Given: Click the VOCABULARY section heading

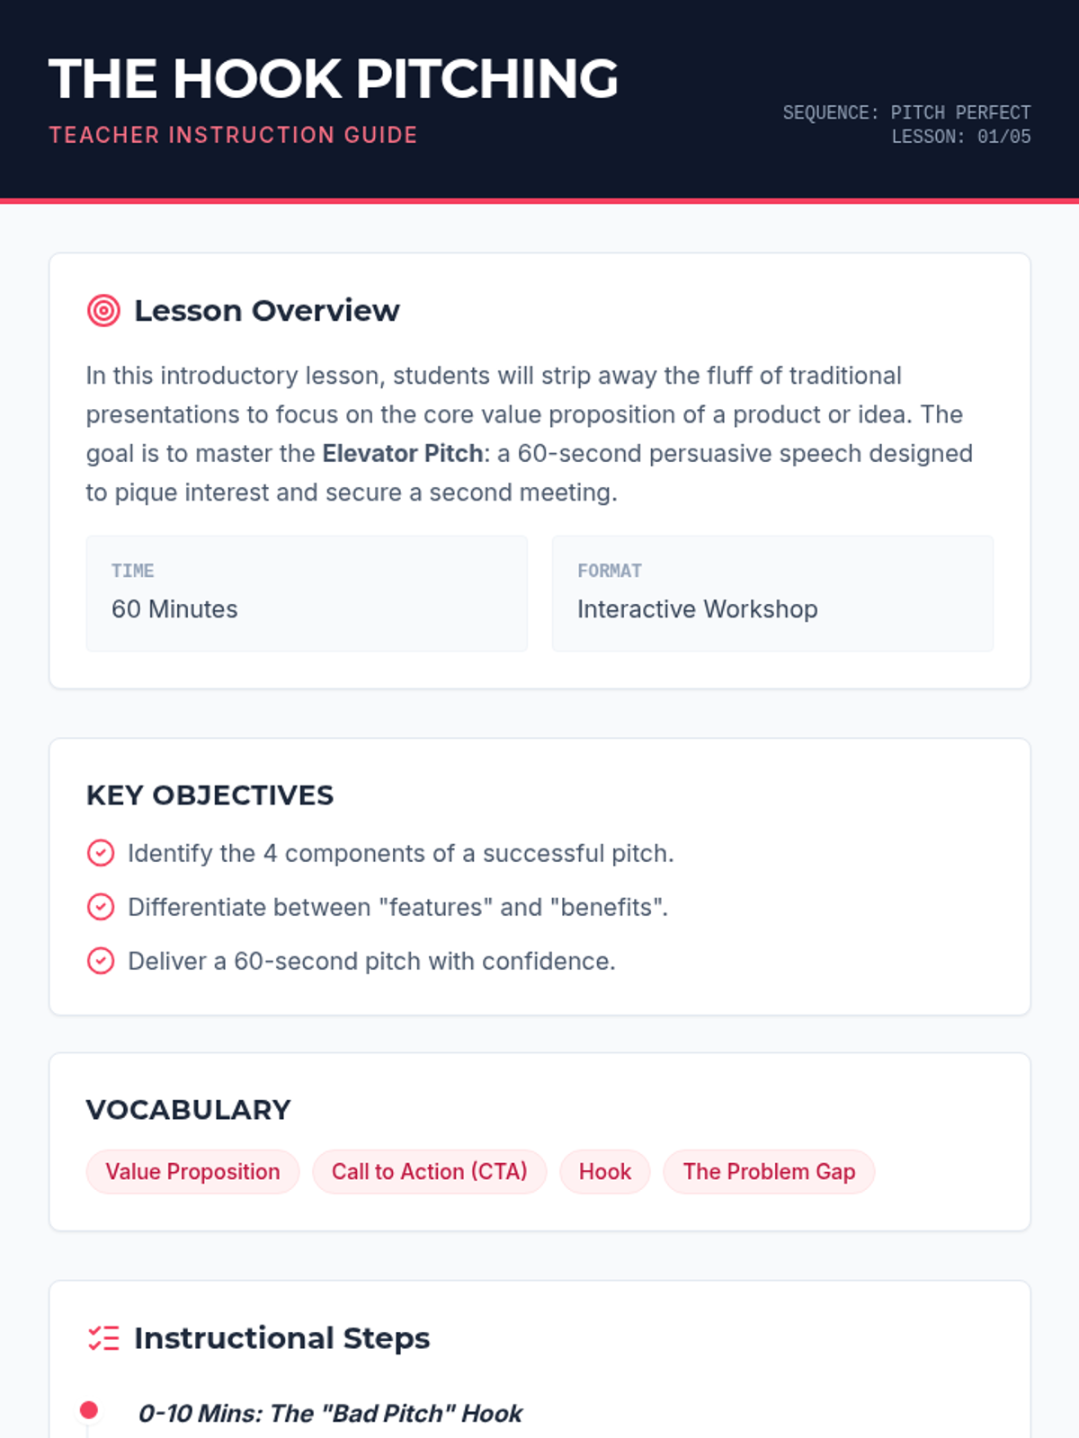Looking at the screenshot, I should point(188,1110).
